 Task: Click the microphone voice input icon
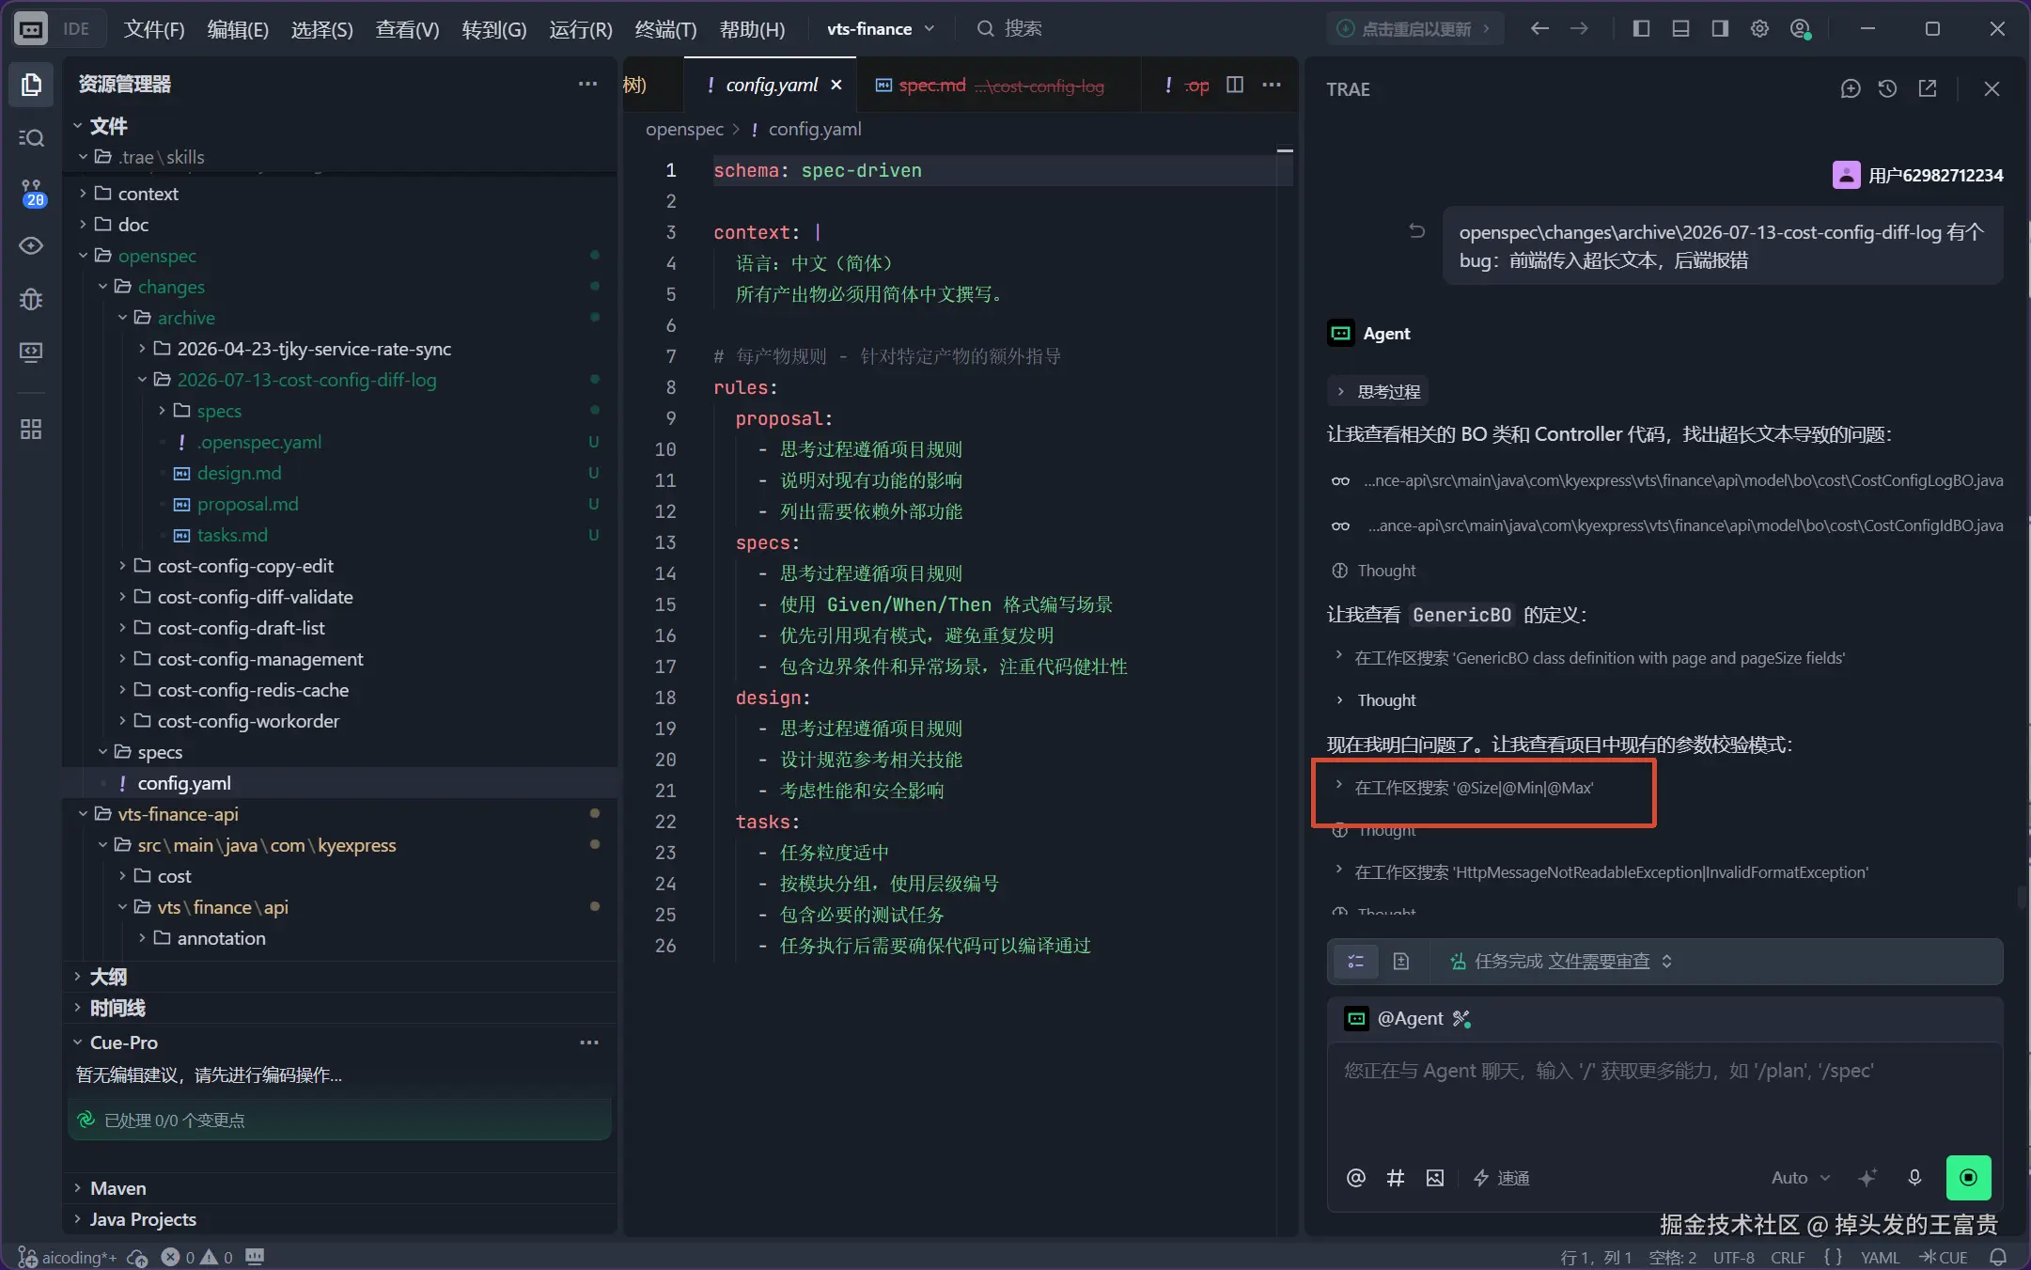tap(1914, 1178)
